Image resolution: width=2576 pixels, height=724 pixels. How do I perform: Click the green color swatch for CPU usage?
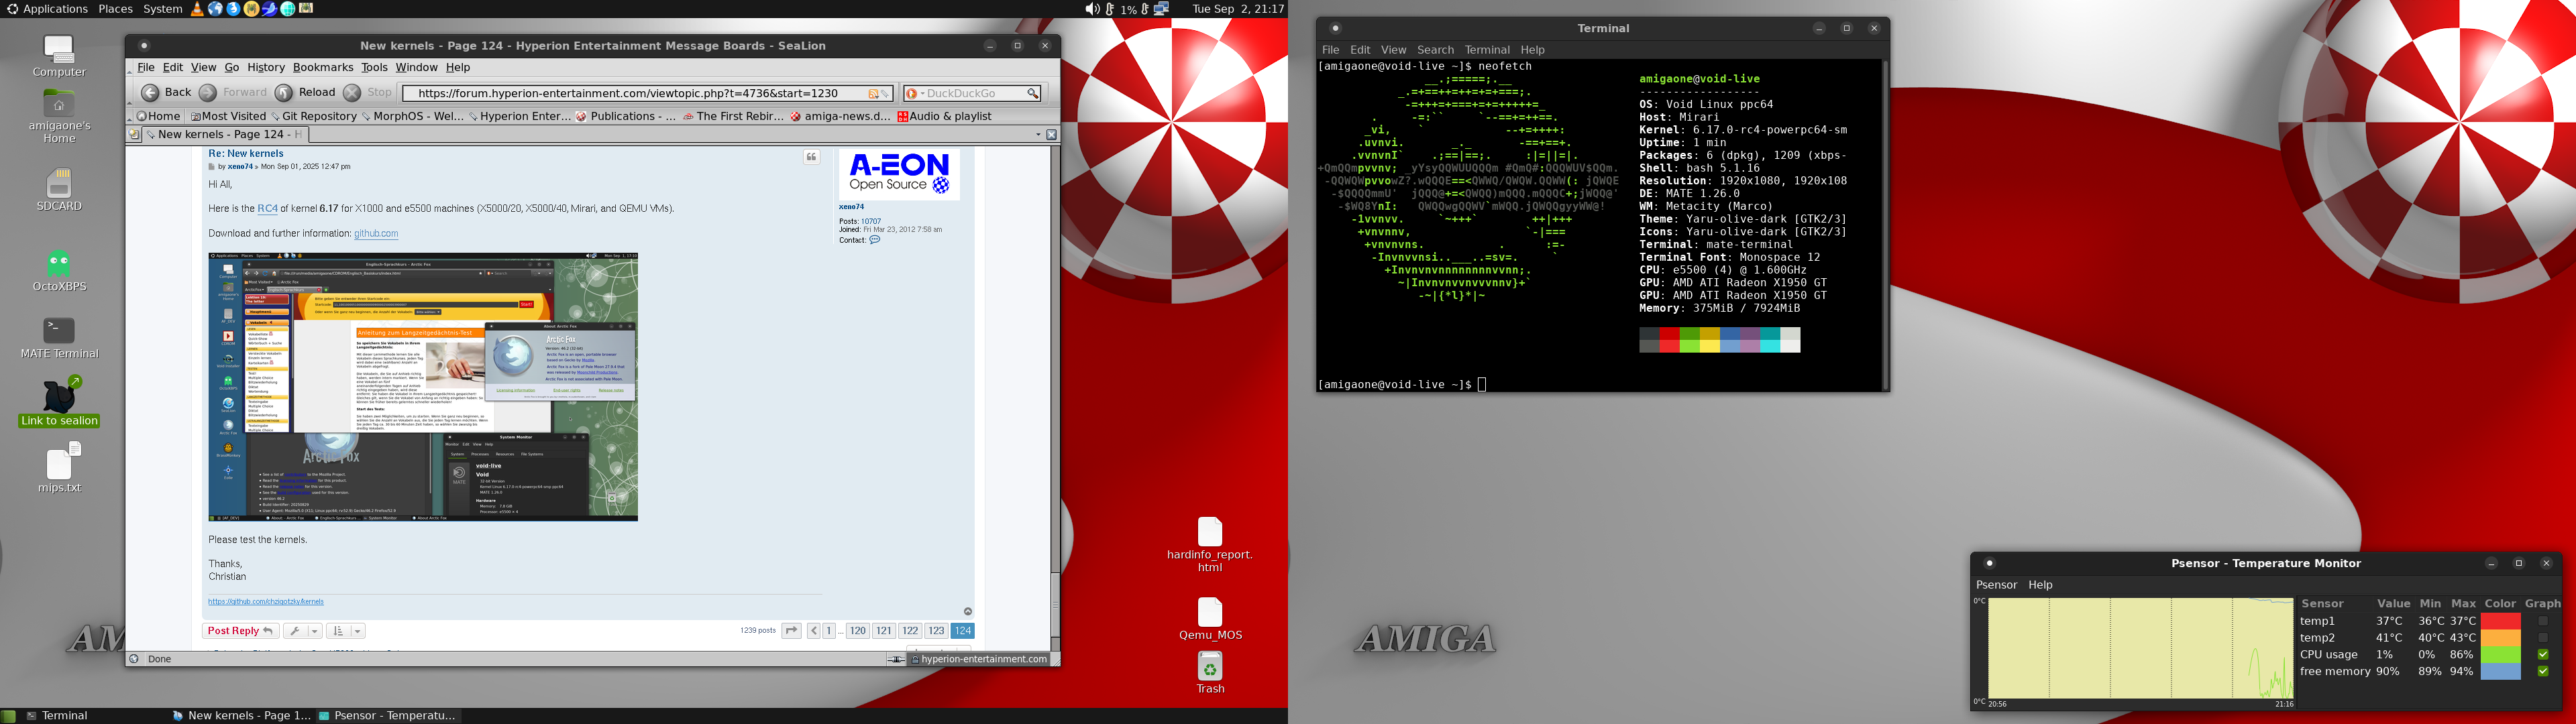click(x=2500, y=655)
